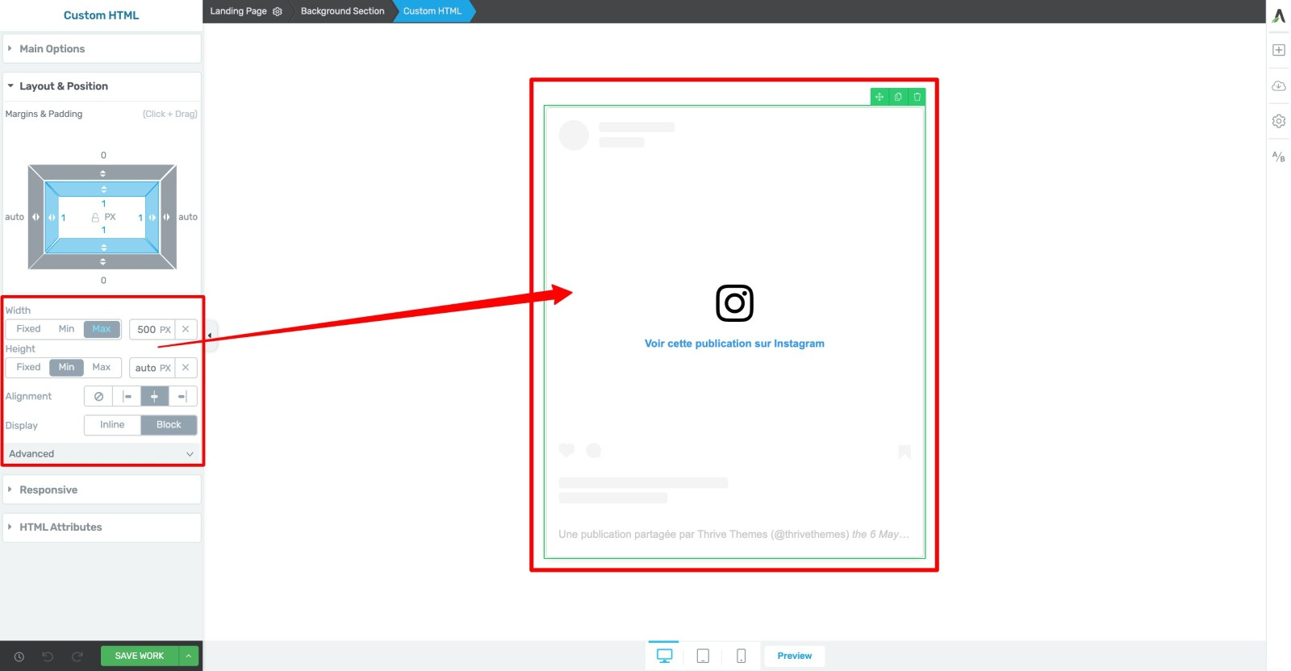
Task: Delete the Custom HTML element
Action: pyautogui.click(x=917, y=97)
